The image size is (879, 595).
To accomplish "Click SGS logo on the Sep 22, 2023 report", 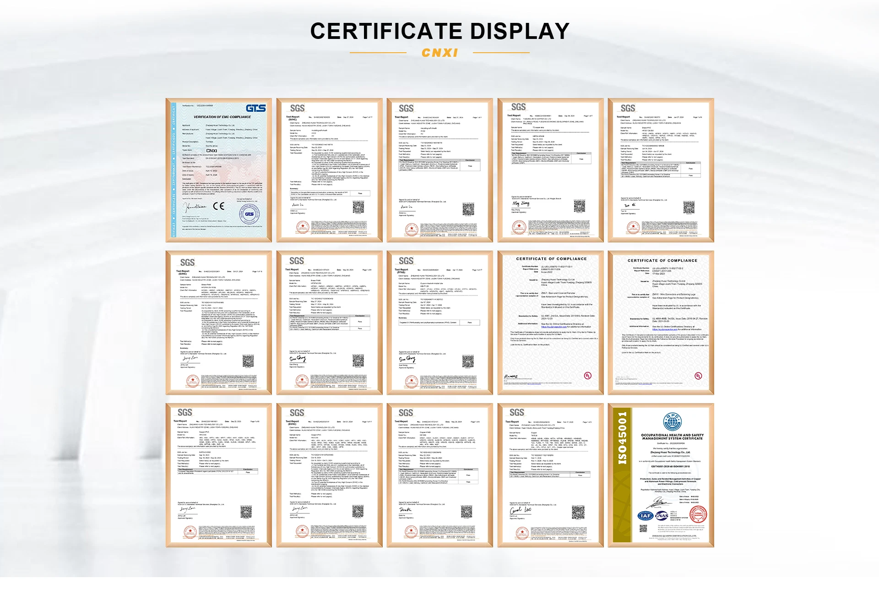I will (184, 412).
